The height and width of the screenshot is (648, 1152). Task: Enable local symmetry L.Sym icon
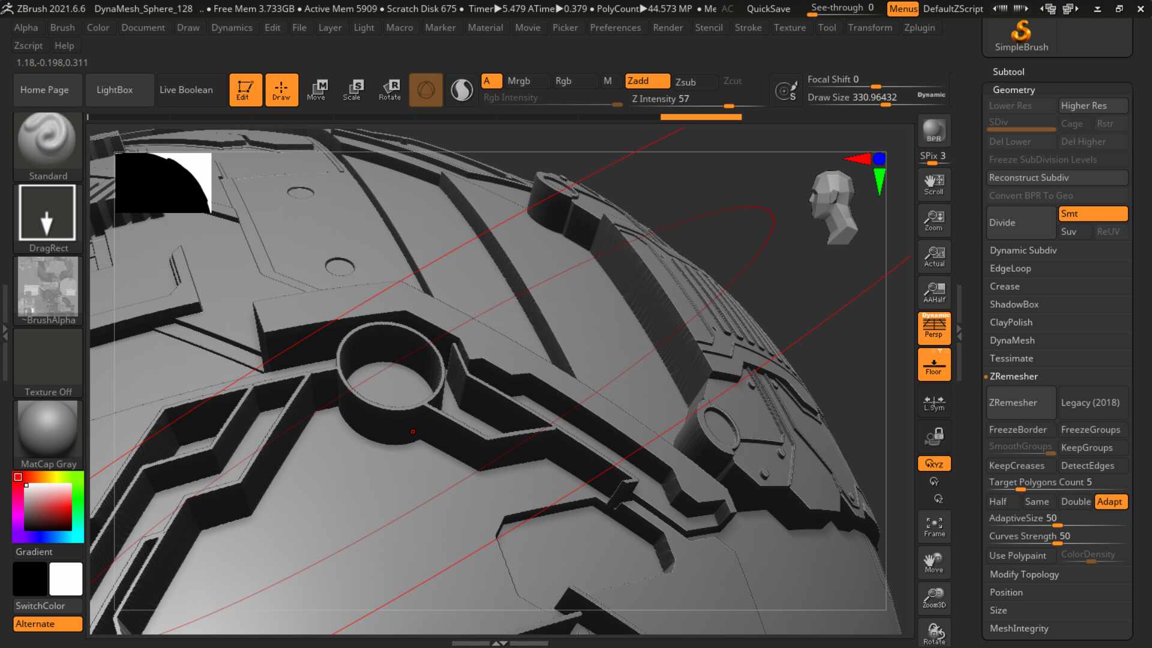(x=934, y=403)
